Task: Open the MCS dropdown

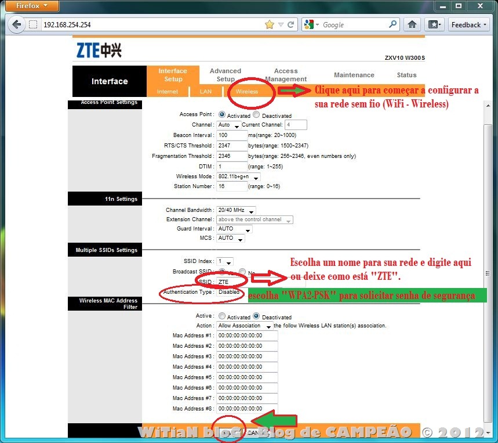Action: click(231, 238)
